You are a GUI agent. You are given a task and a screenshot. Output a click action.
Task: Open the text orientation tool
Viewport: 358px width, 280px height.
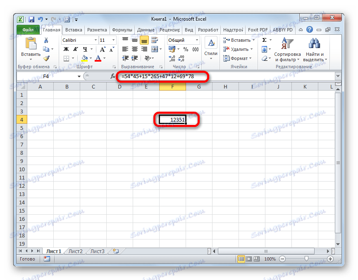(x=148, y=58)
